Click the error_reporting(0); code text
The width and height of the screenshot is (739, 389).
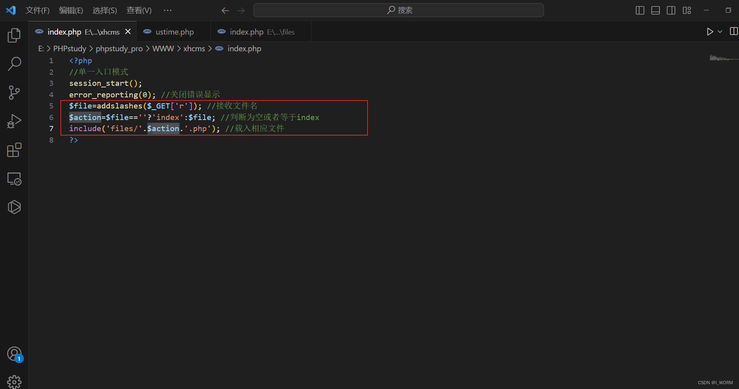coord(112,95)
